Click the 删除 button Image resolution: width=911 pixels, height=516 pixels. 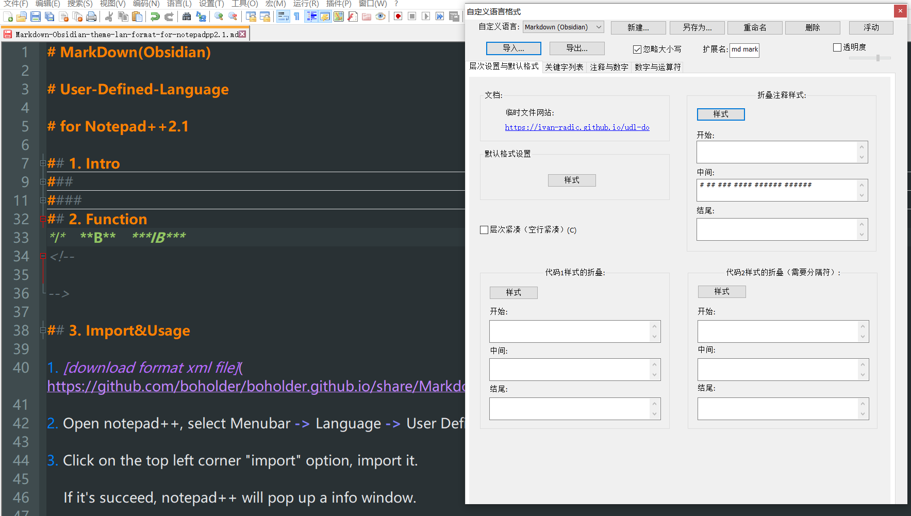(x=813, y=28)
